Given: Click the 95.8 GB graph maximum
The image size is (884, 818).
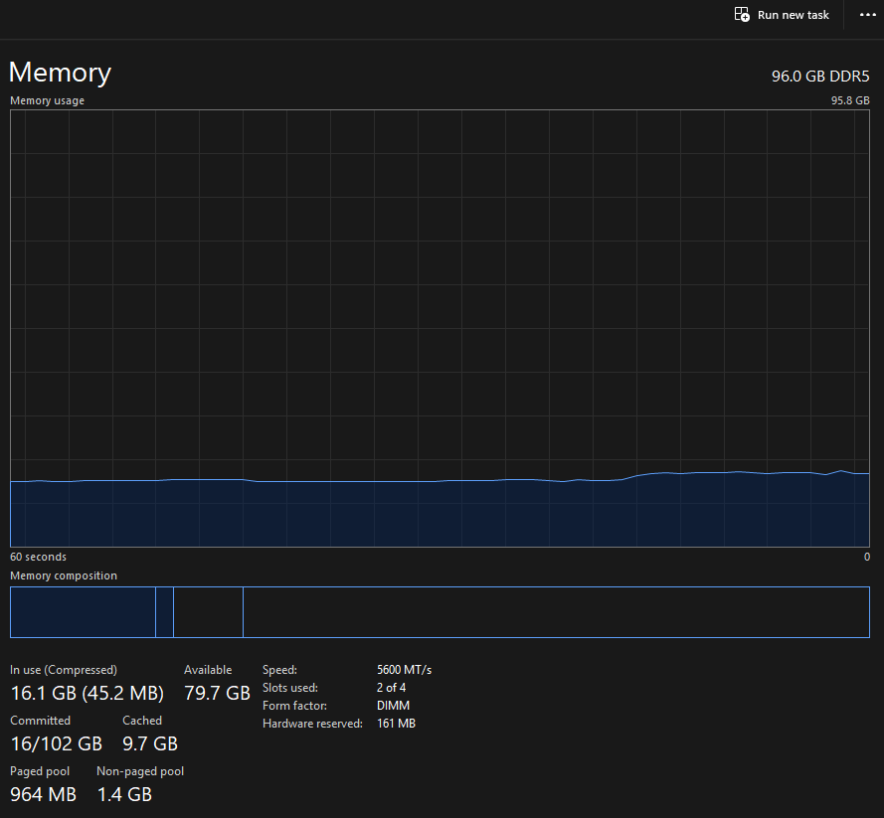Looking at the screenshot, I should pyautogui.click(x=850, y=100).
